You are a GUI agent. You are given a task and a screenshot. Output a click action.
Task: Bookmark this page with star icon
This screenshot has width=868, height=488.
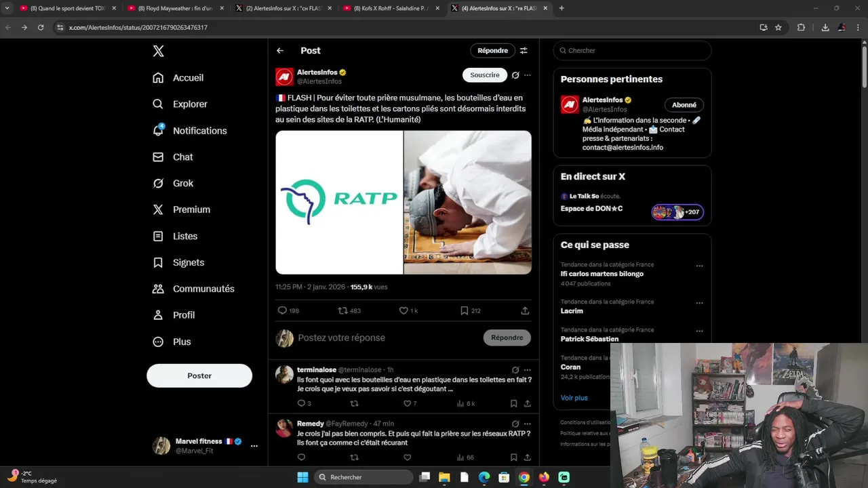[x=778, y=27]
